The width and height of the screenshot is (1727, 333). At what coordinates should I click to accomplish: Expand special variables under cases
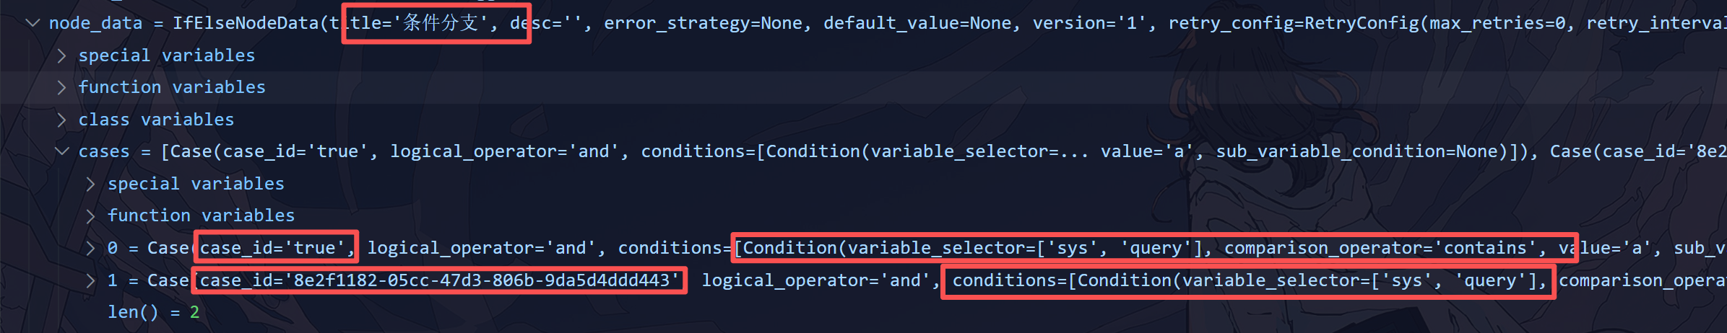click(x=91, y=184)
